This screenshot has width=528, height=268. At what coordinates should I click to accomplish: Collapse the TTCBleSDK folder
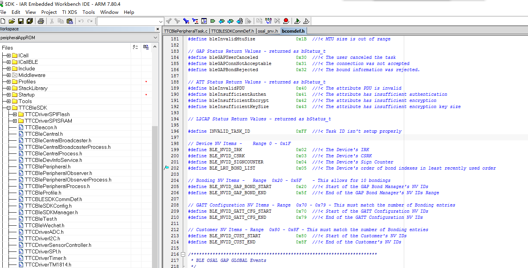8,108
